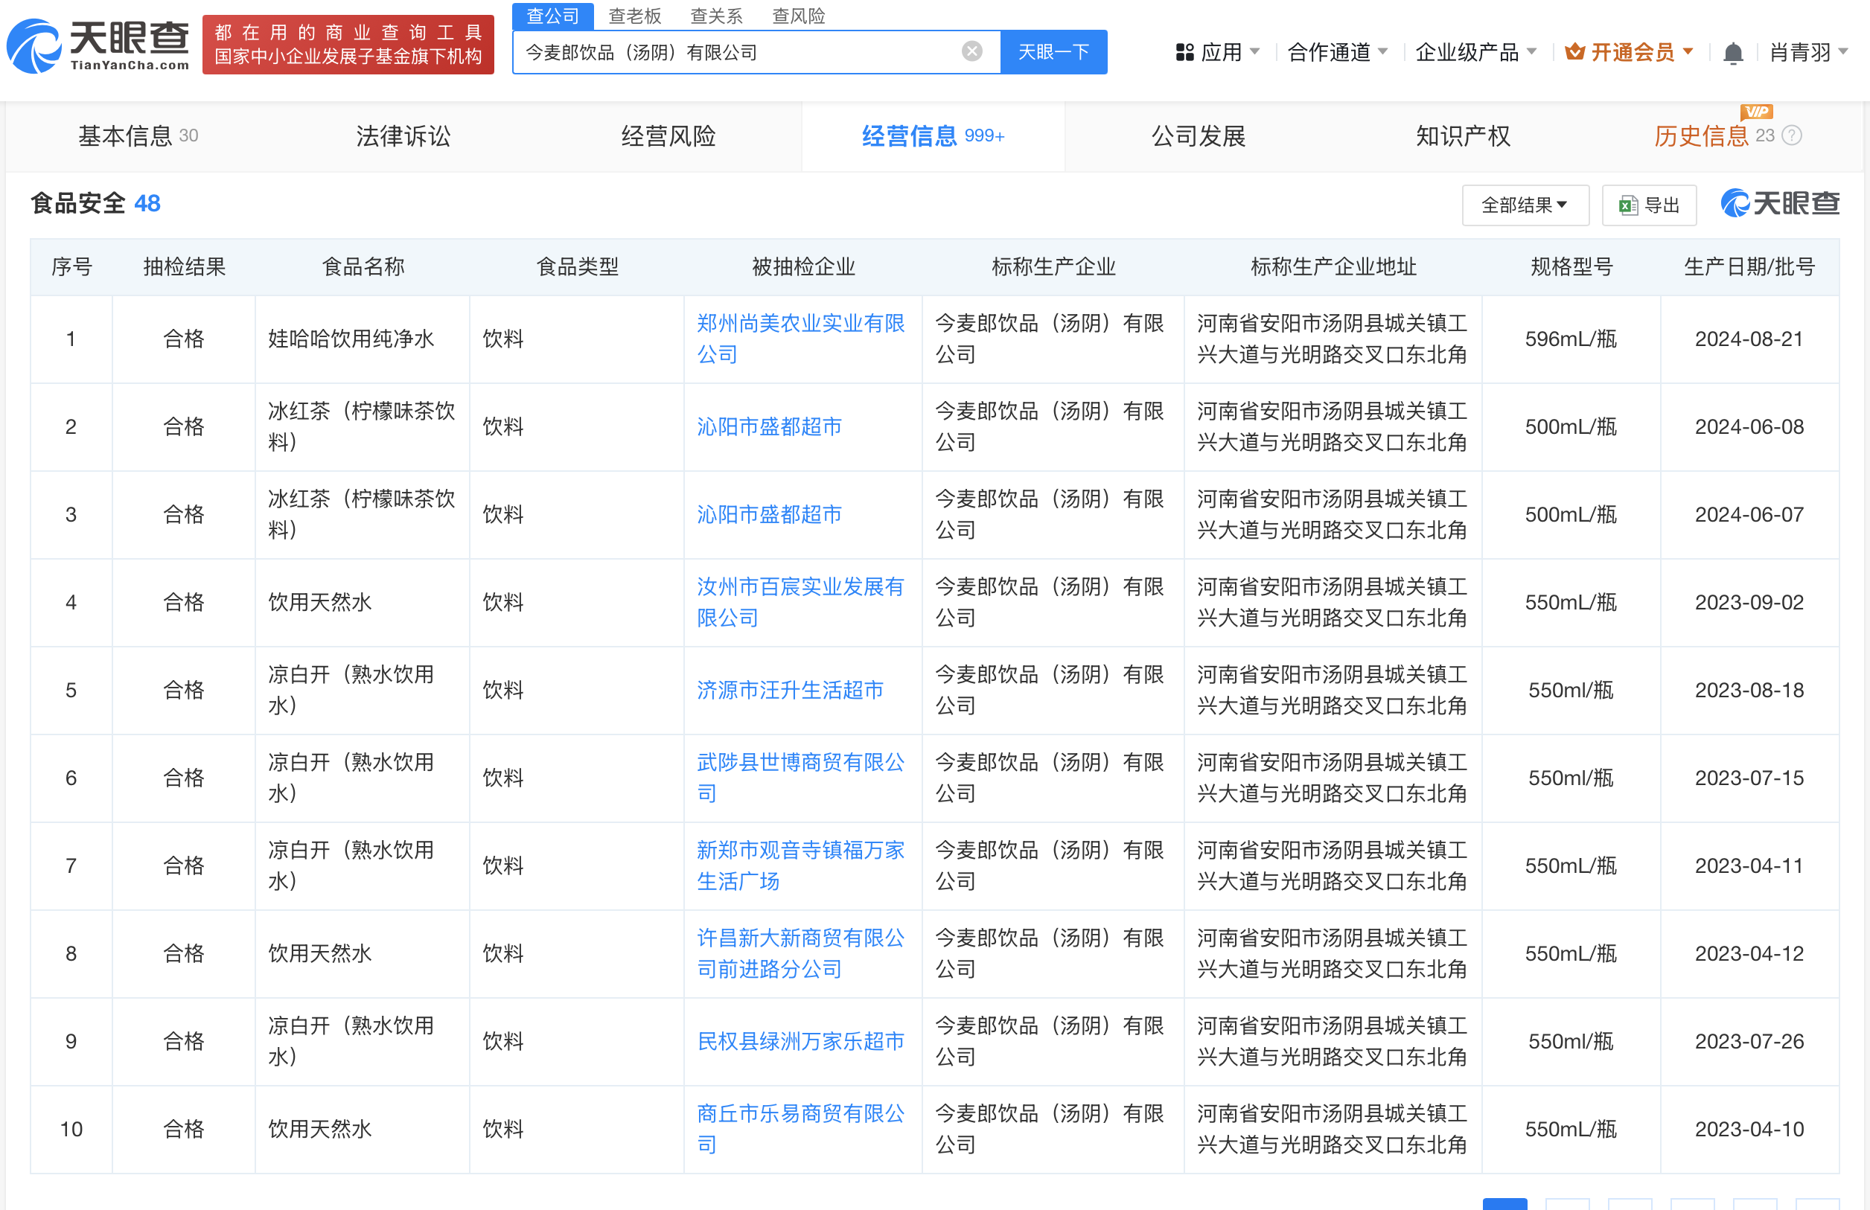Click the Excel icon on 导出 button
Screen dimensions: 1870x1210
click(x=1627, y=205)
